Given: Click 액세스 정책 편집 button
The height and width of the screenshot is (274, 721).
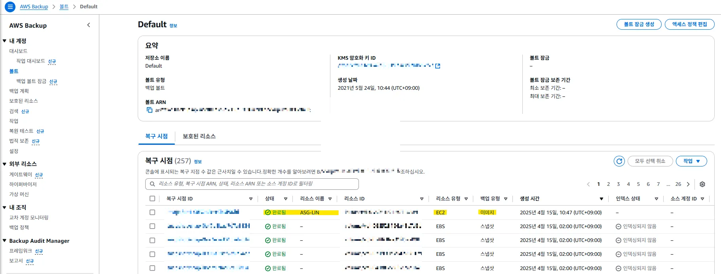Looking at the screenshot, I should coord(689,24).
